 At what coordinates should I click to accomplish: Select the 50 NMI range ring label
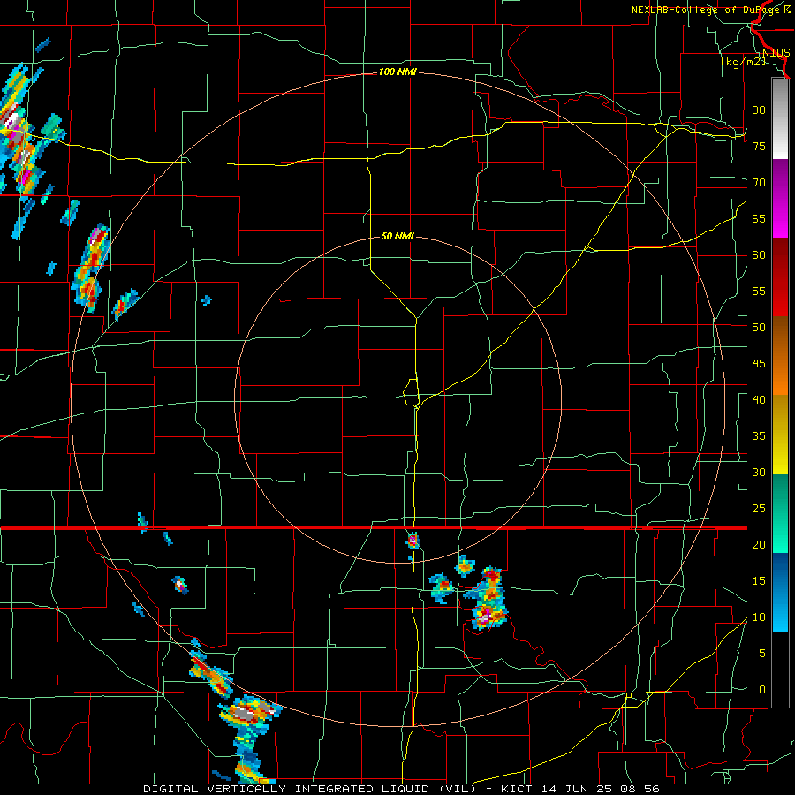pos(397,236)
